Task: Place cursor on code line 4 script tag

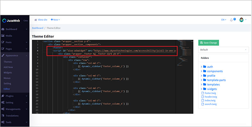Action: tap(114, 51)
